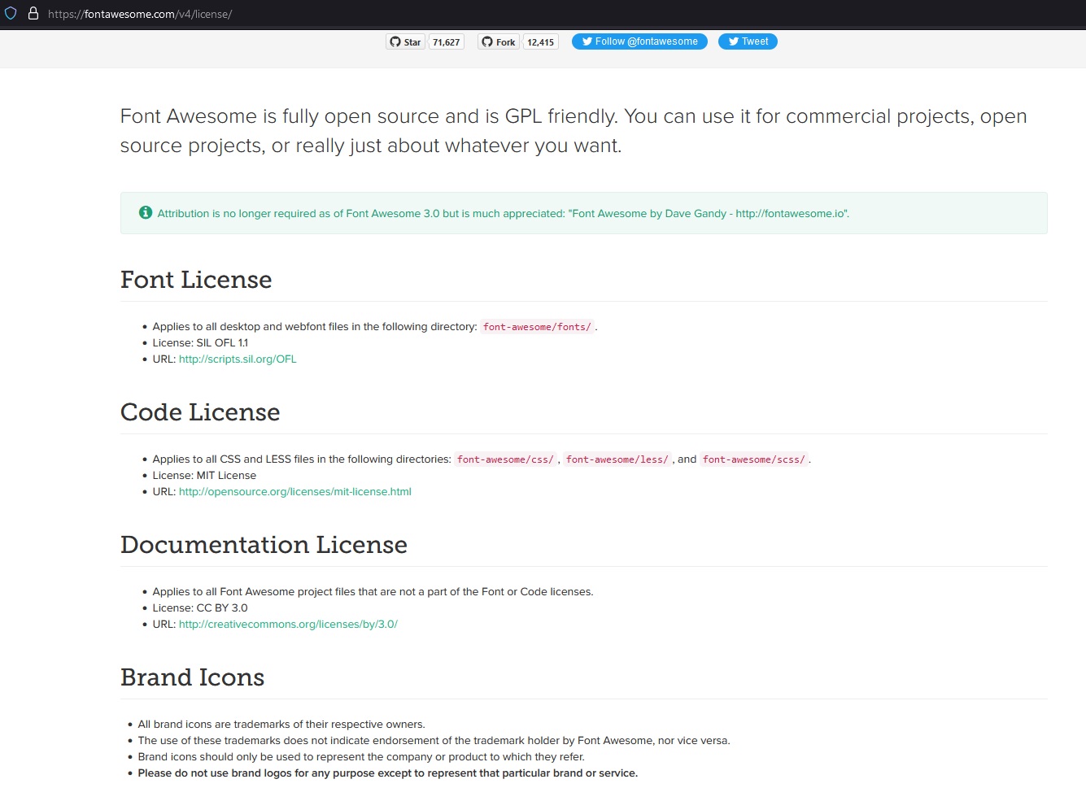Click the font-awesome/css/ code snippet
The width and height of the screenshot is (1086, 788).
tap(505, 459)
